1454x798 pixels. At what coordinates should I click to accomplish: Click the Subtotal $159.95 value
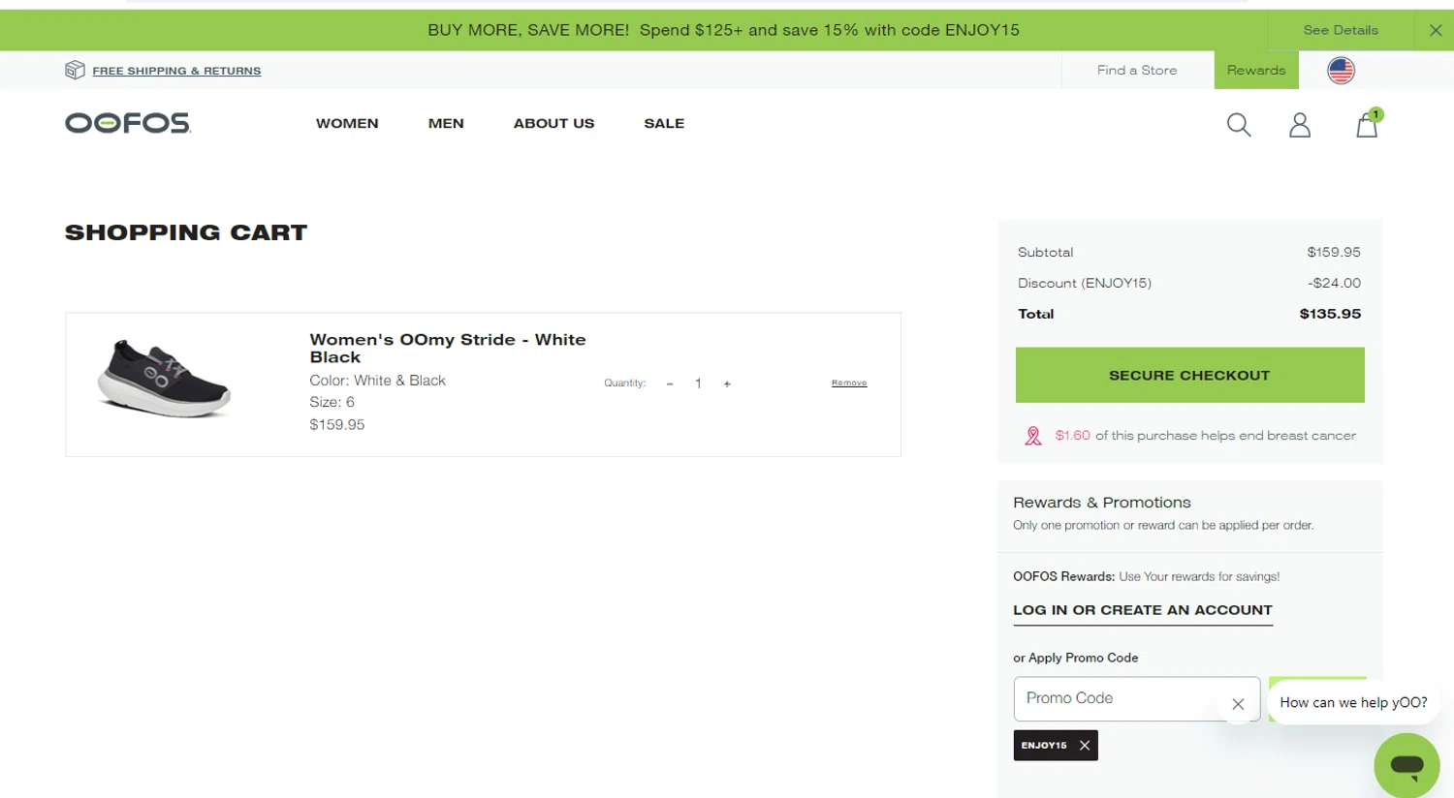coord(1334,252)
